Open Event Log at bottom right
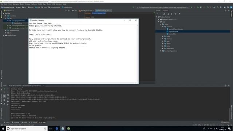 tap(225, 122)
